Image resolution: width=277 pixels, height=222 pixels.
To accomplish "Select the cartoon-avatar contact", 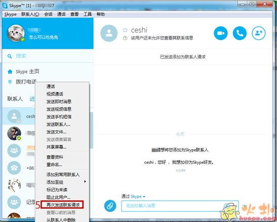I will (x=14, y=185).
